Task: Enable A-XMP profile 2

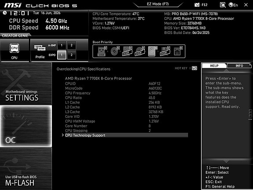Action: tap(71, 45)
